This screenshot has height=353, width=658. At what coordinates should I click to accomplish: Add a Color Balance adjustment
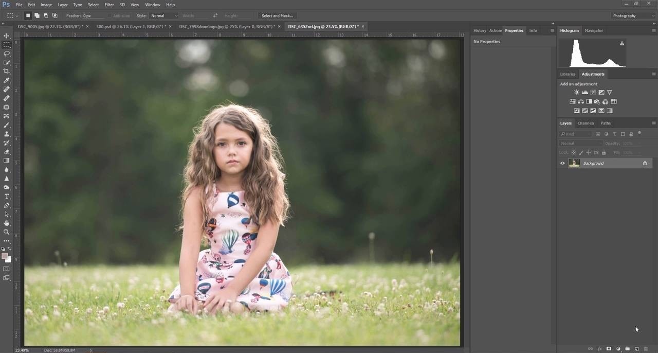point(580,101)
